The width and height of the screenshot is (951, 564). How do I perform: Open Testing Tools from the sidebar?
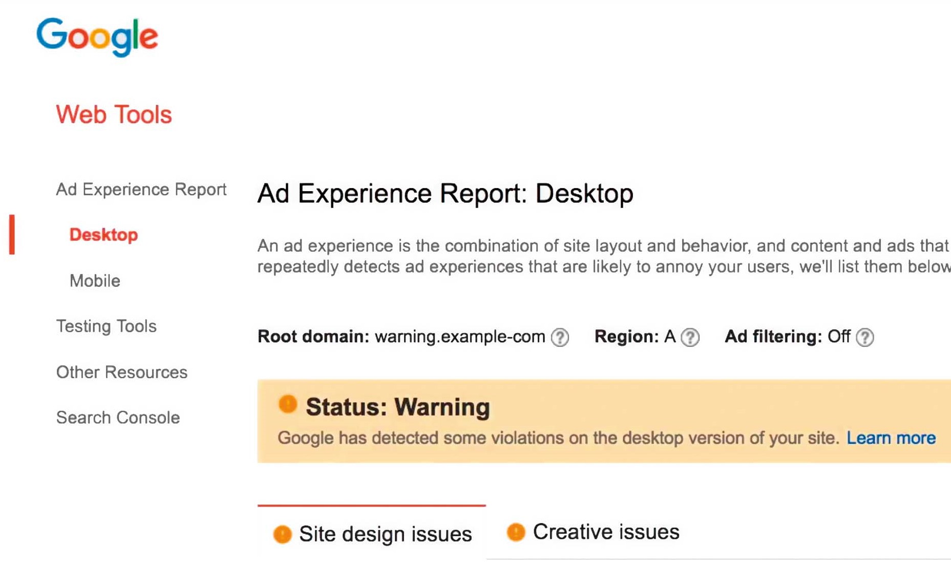(x=106, y=326)
